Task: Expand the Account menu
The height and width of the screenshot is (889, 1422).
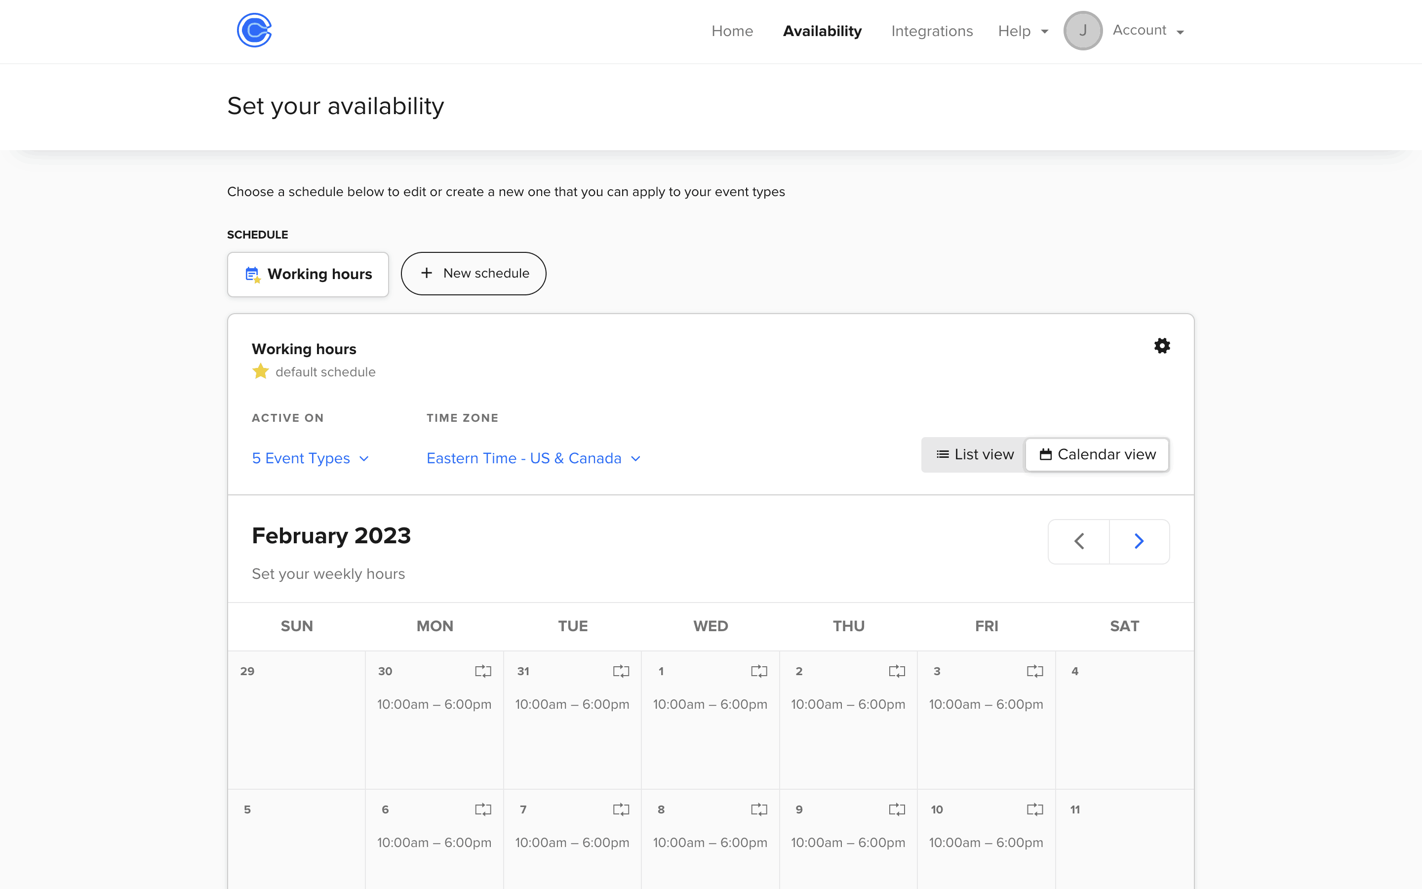Action: [1147, 31]
